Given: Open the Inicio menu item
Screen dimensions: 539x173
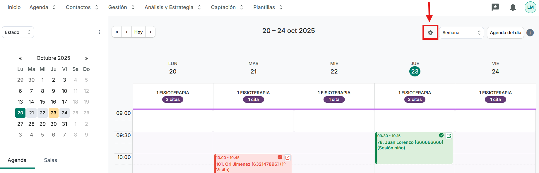Looking at the screenshot, I should (14, 7).
